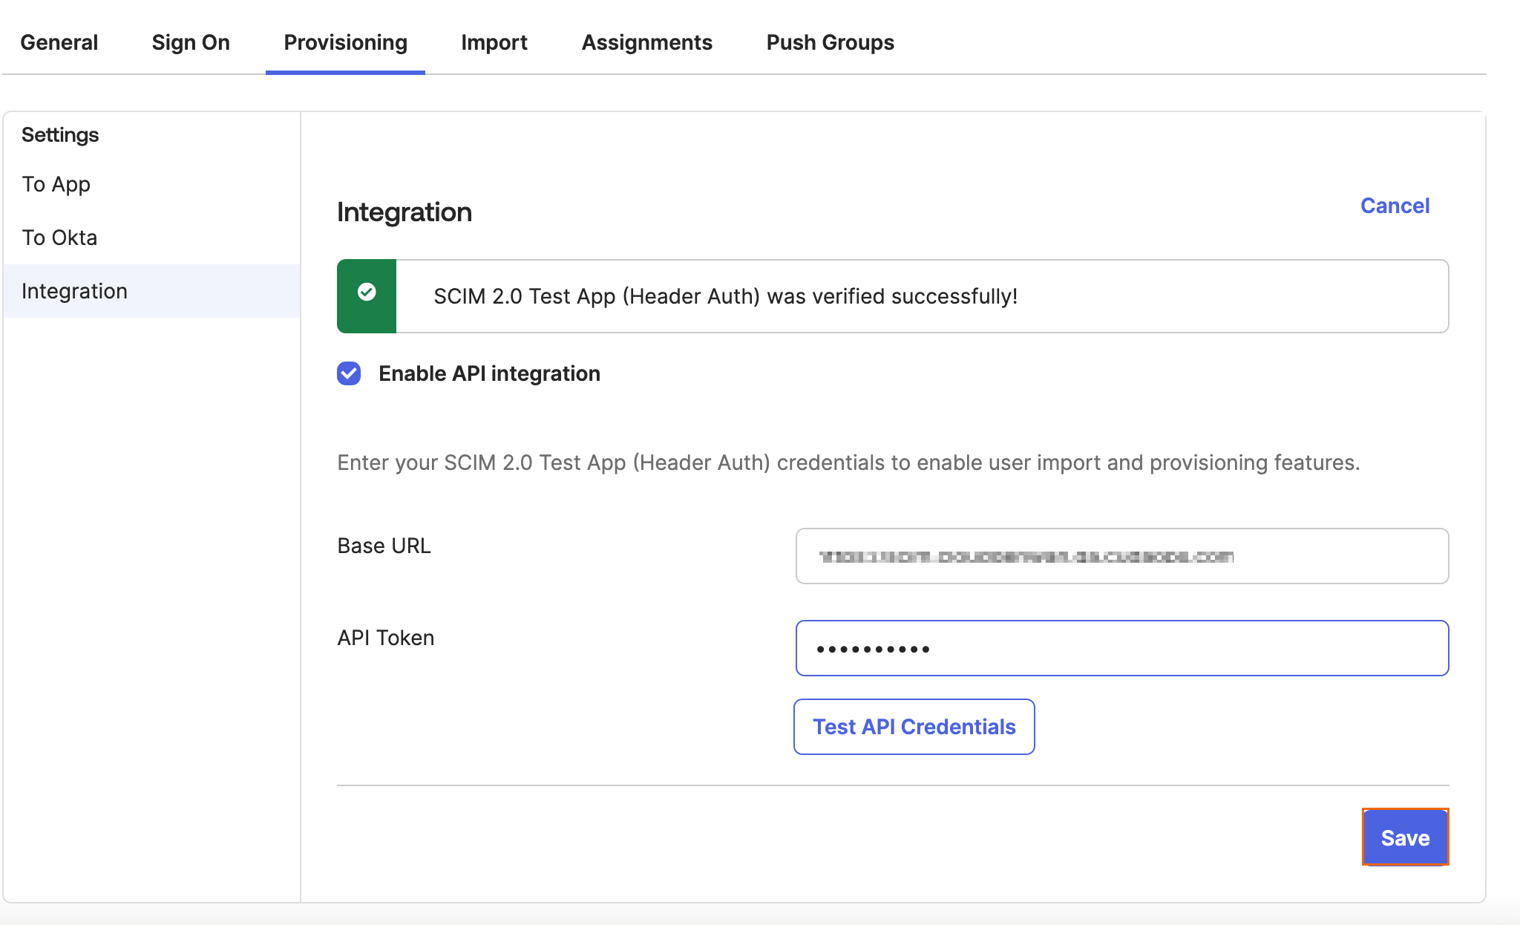Switch to the Sign On tab
Screen dimensions: 1520x925
(x=191, y=42)
